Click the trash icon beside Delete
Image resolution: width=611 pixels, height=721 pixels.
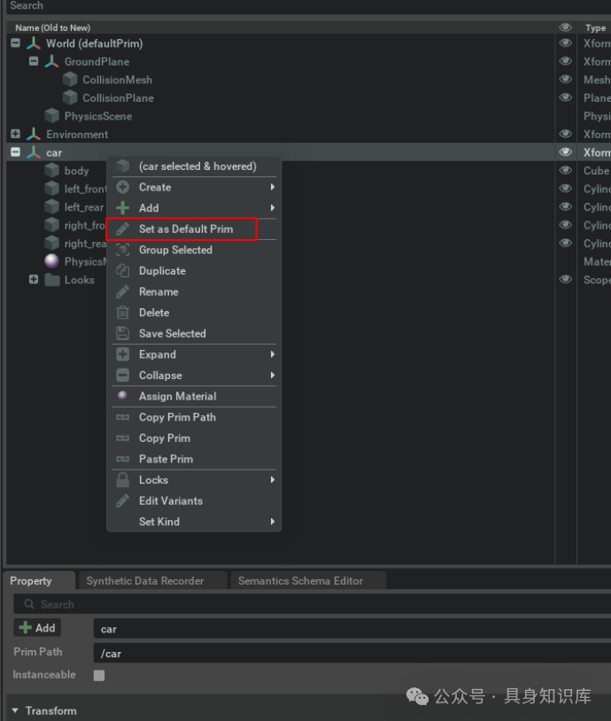coord(122,313)
